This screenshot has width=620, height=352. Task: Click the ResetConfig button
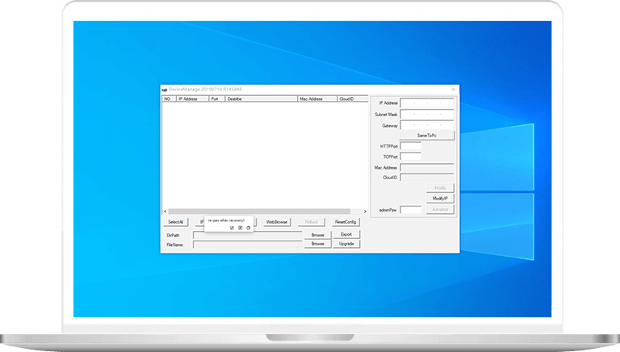(x=346, y=222)
